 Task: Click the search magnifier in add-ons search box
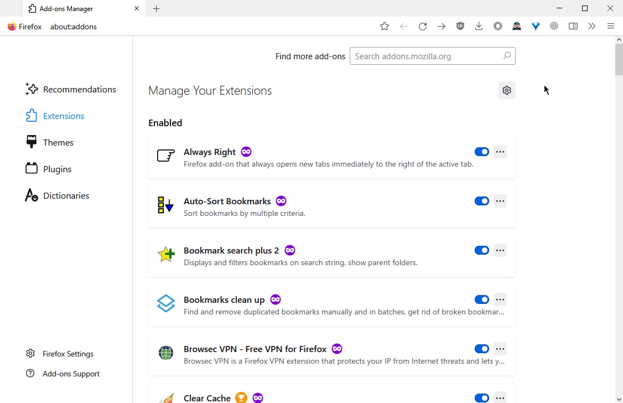(507, 56)
